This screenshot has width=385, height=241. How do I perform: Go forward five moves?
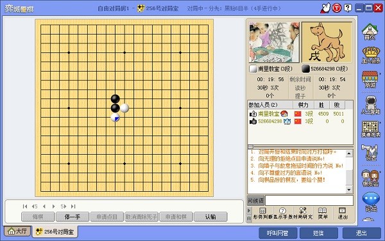point(64,206)
